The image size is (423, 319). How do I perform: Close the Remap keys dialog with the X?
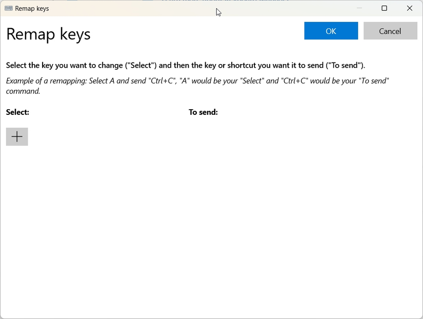click(409, 8)
